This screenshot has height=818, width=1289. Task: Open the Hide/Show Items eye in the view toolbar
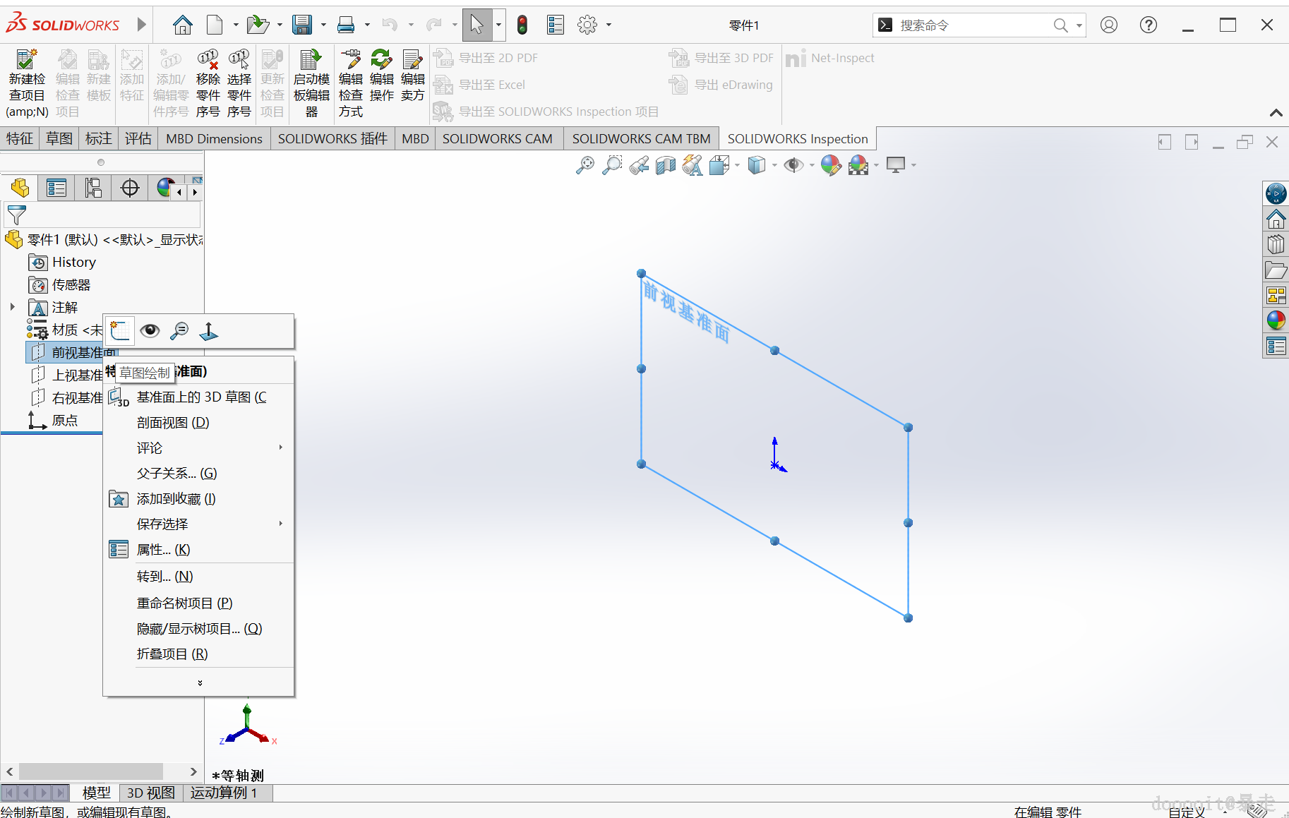click(793, 165)
